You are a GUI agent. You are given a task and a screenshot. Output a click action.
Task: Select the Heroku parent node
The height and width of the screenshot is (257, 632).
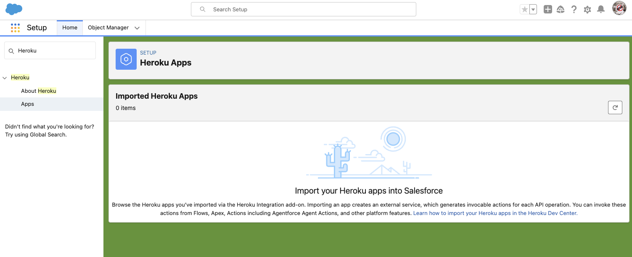click(x=20, y=78)
